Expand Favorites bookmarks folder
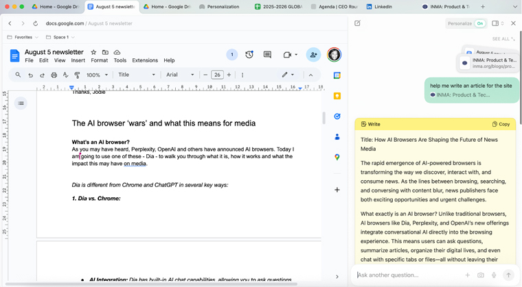This screenshot has width=522, height=287. 23,37
